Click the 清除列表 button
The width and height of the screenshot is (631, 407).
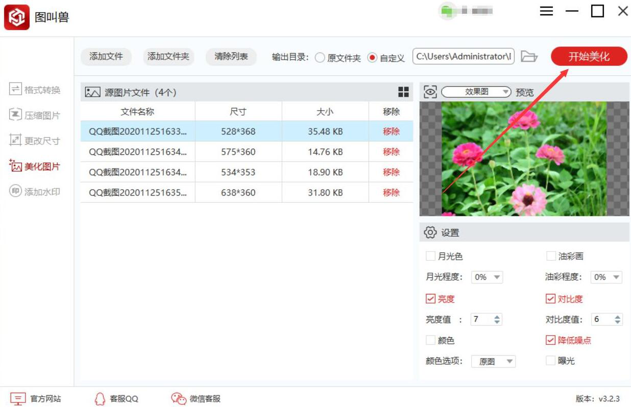[231, 57]
